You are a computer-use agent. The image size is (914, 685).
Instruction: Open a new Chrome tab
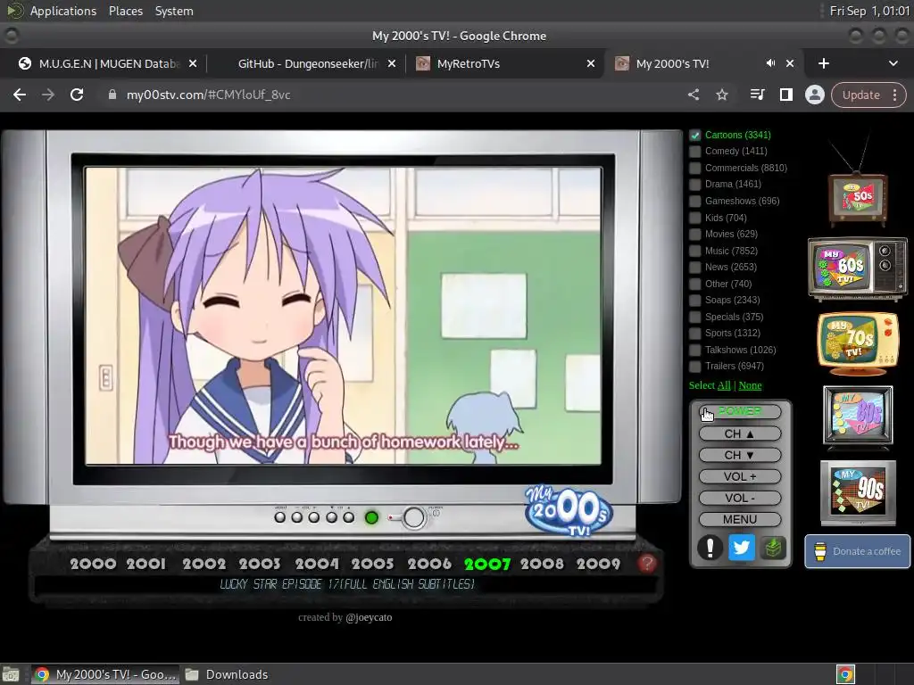tap(824, 63)
